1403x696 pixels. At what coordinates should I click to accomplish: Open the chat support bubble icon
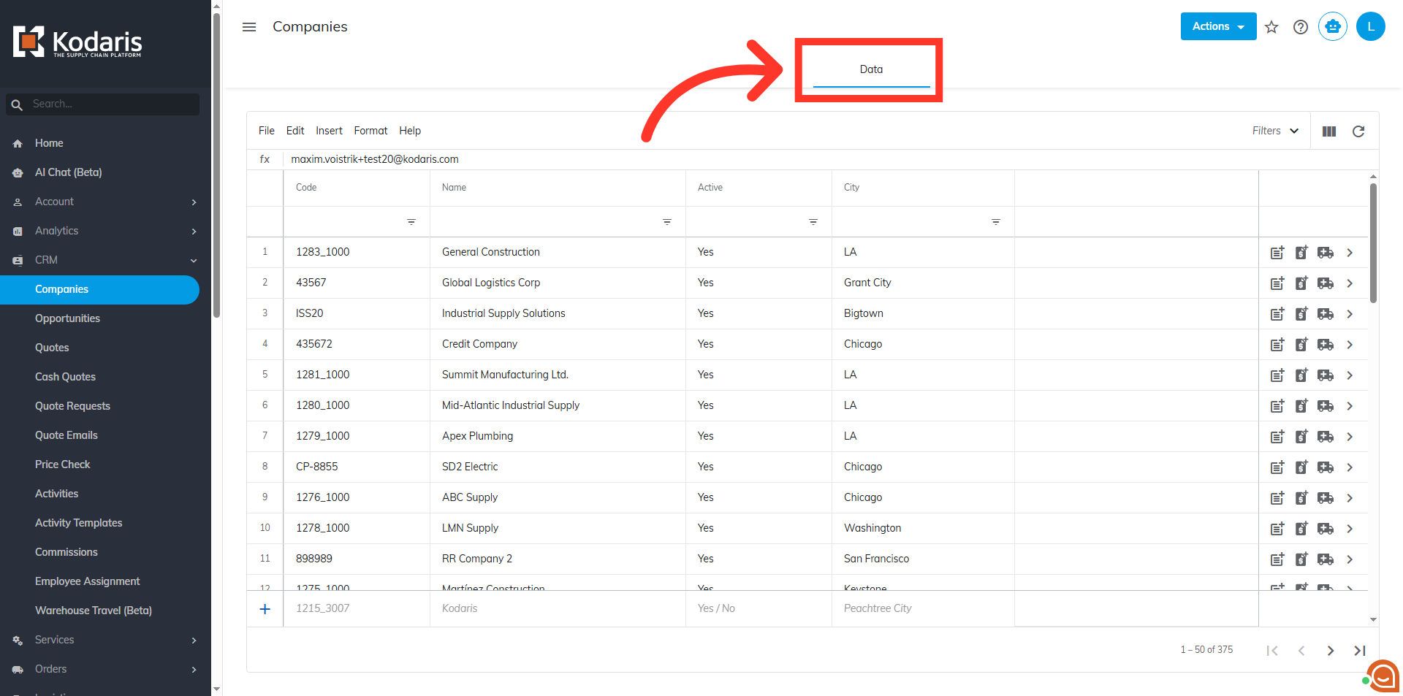tap(1383, 676)
